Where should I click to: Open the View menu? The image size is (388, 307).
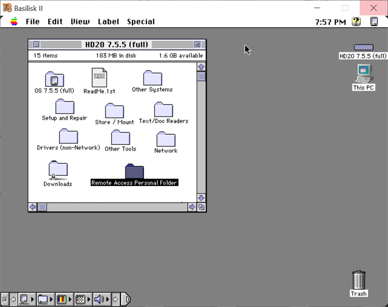pos(80,21)
